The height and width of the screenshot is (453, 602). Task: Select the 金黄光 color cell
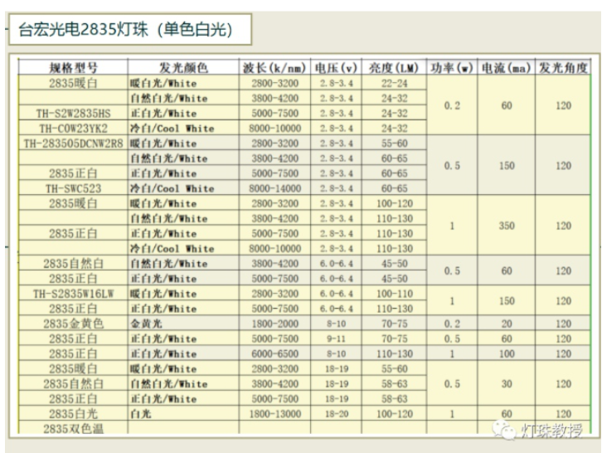point(146,324)
